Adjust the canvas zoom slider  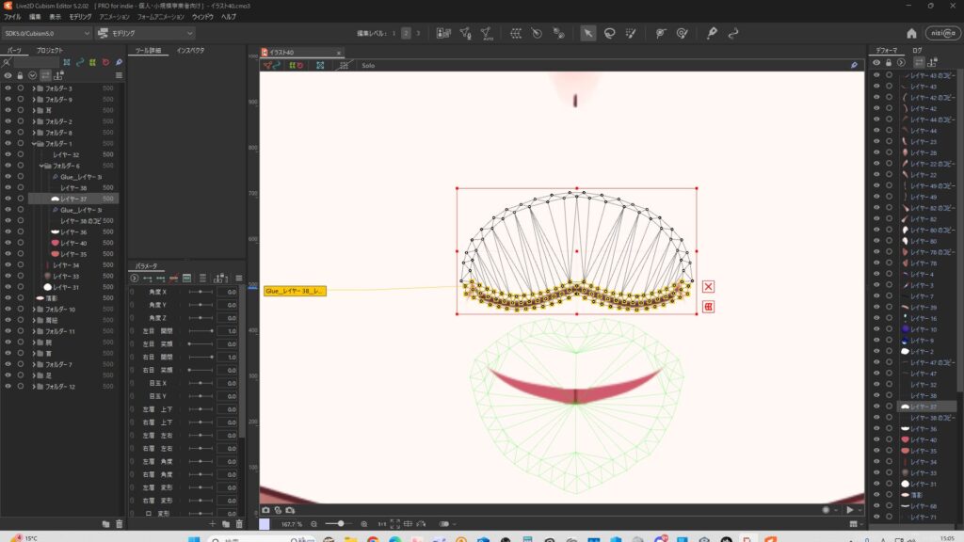pos(338,524)
